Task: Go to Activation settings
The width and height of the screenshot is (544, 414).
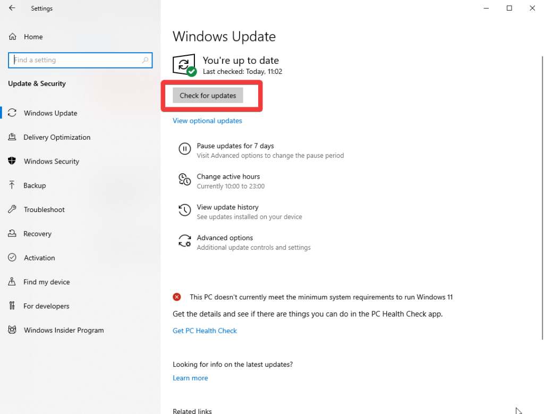Action: point(39,258)
